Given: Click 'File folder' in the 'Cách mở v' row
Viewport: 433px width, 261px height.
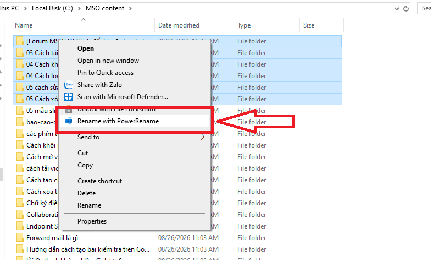Looking at the screenshot, I should point(252,157).
